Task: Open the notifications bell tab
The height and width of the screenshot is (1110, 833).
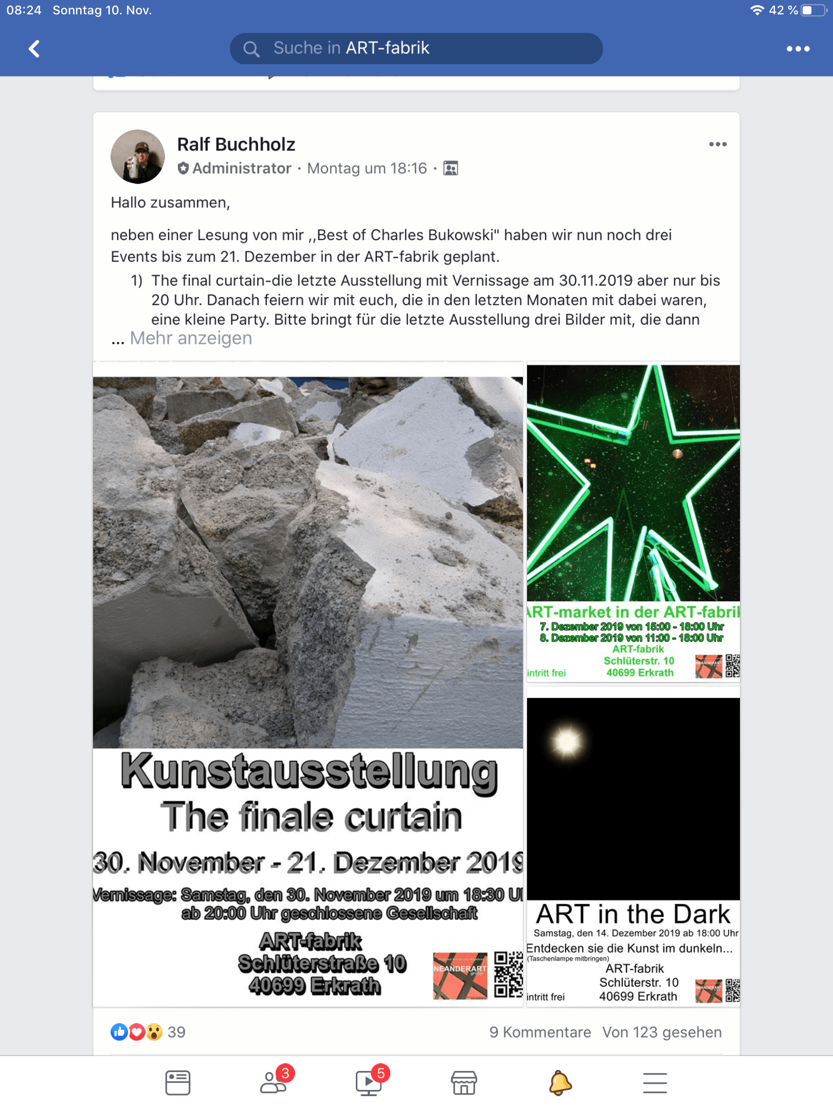Action: [x=559, y=1083]
